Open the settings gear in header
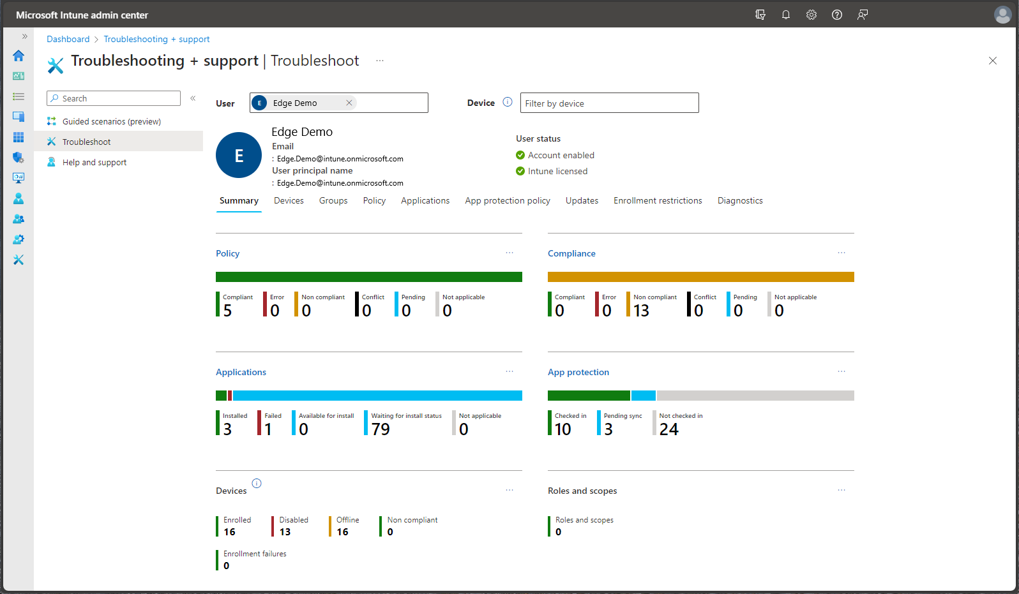1019x594 pixels. pos(811,15)
